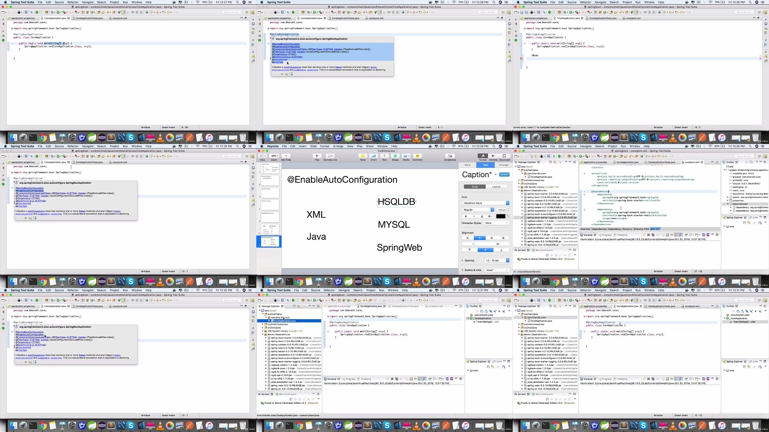Click the increase indent icon in Keynote's Alignment section
This screenshot has height=432, width=769.
tap(498, 244)
